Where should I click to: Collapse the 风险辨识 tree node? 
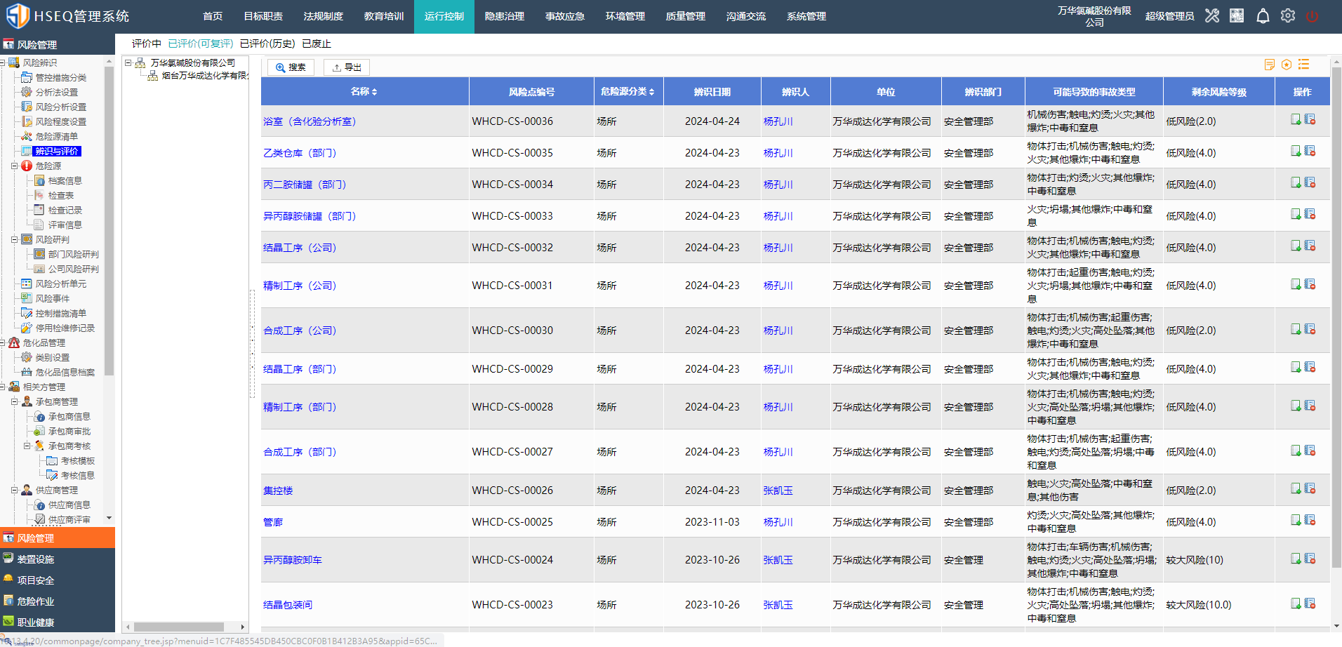click(x=3, y=63)
